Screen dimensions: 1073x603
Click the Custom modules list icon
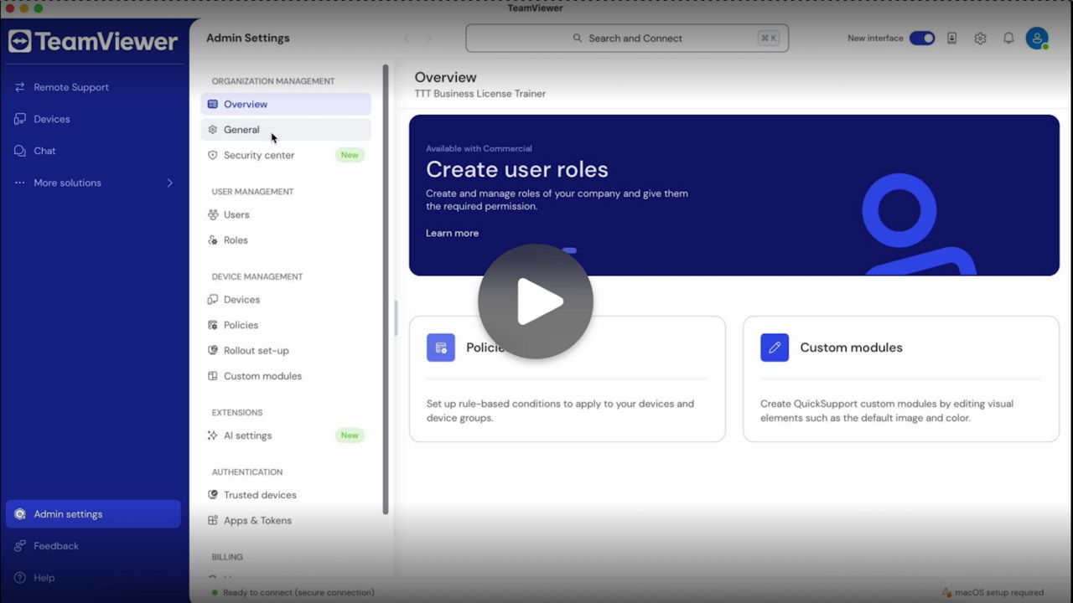pos(213,376)
